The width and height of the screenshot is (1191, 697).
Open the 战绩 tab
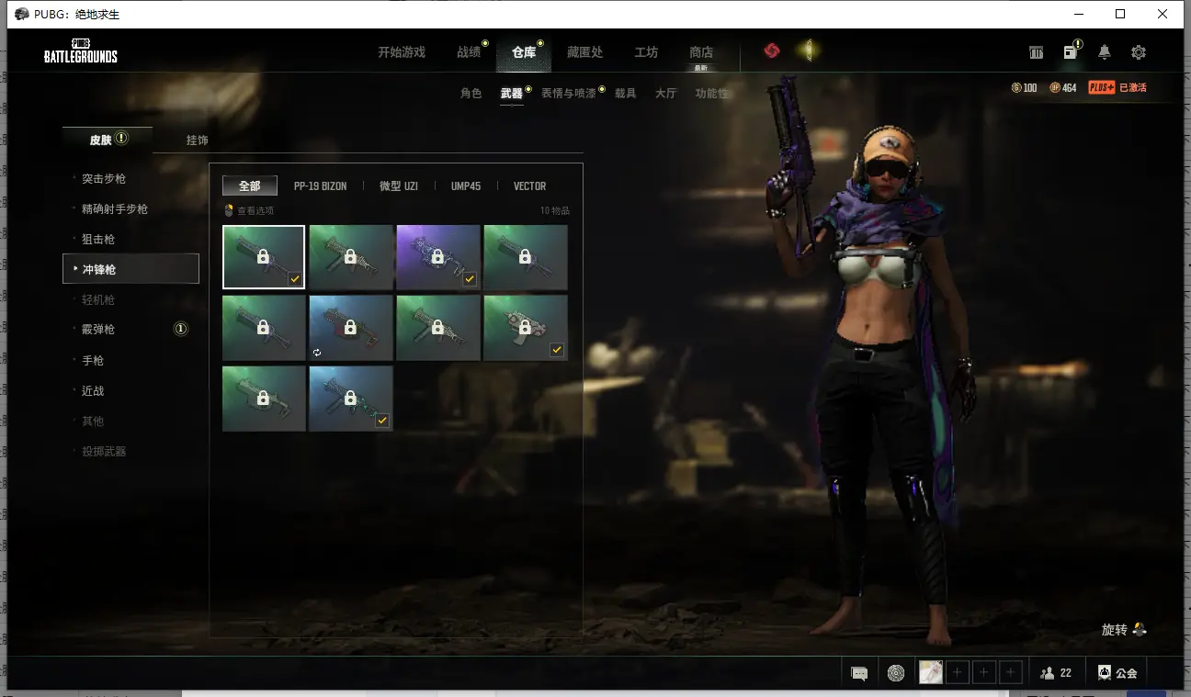click(x=469, y=52)
